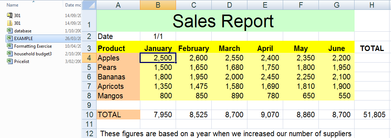Select row 9 header
Image resolution: width=391 pixels, height=138 pixels.
(89, 105)
